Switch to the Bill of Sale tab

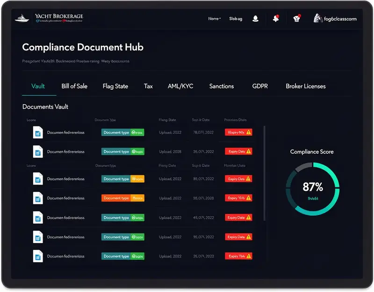74,86
